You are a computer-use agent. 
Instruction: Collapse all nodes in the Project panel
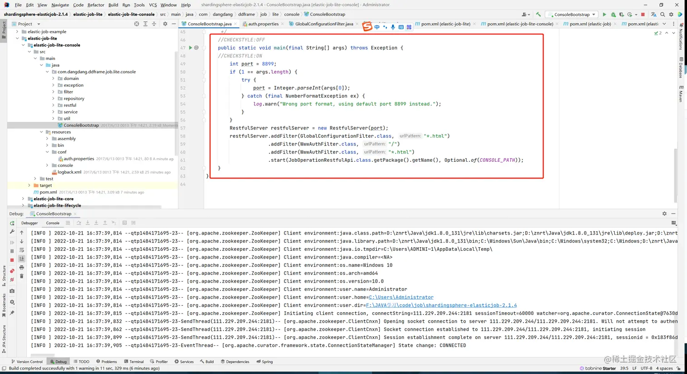point(154,24)
